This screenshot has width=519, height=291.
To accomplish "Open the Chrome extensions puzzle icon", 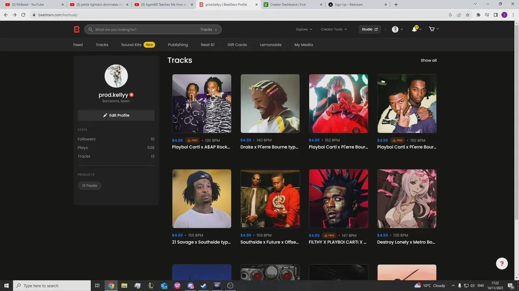I will [478, 15].
